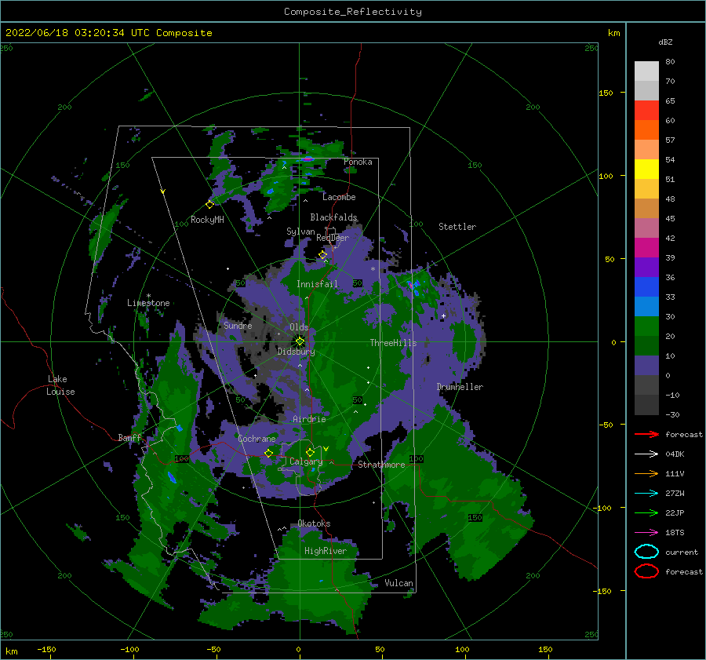
Task: Click the RockyMH label
Action: (x=207, y=220)
